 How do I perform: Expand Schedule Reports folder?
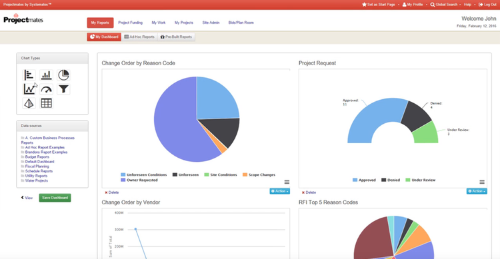[37, 171]
